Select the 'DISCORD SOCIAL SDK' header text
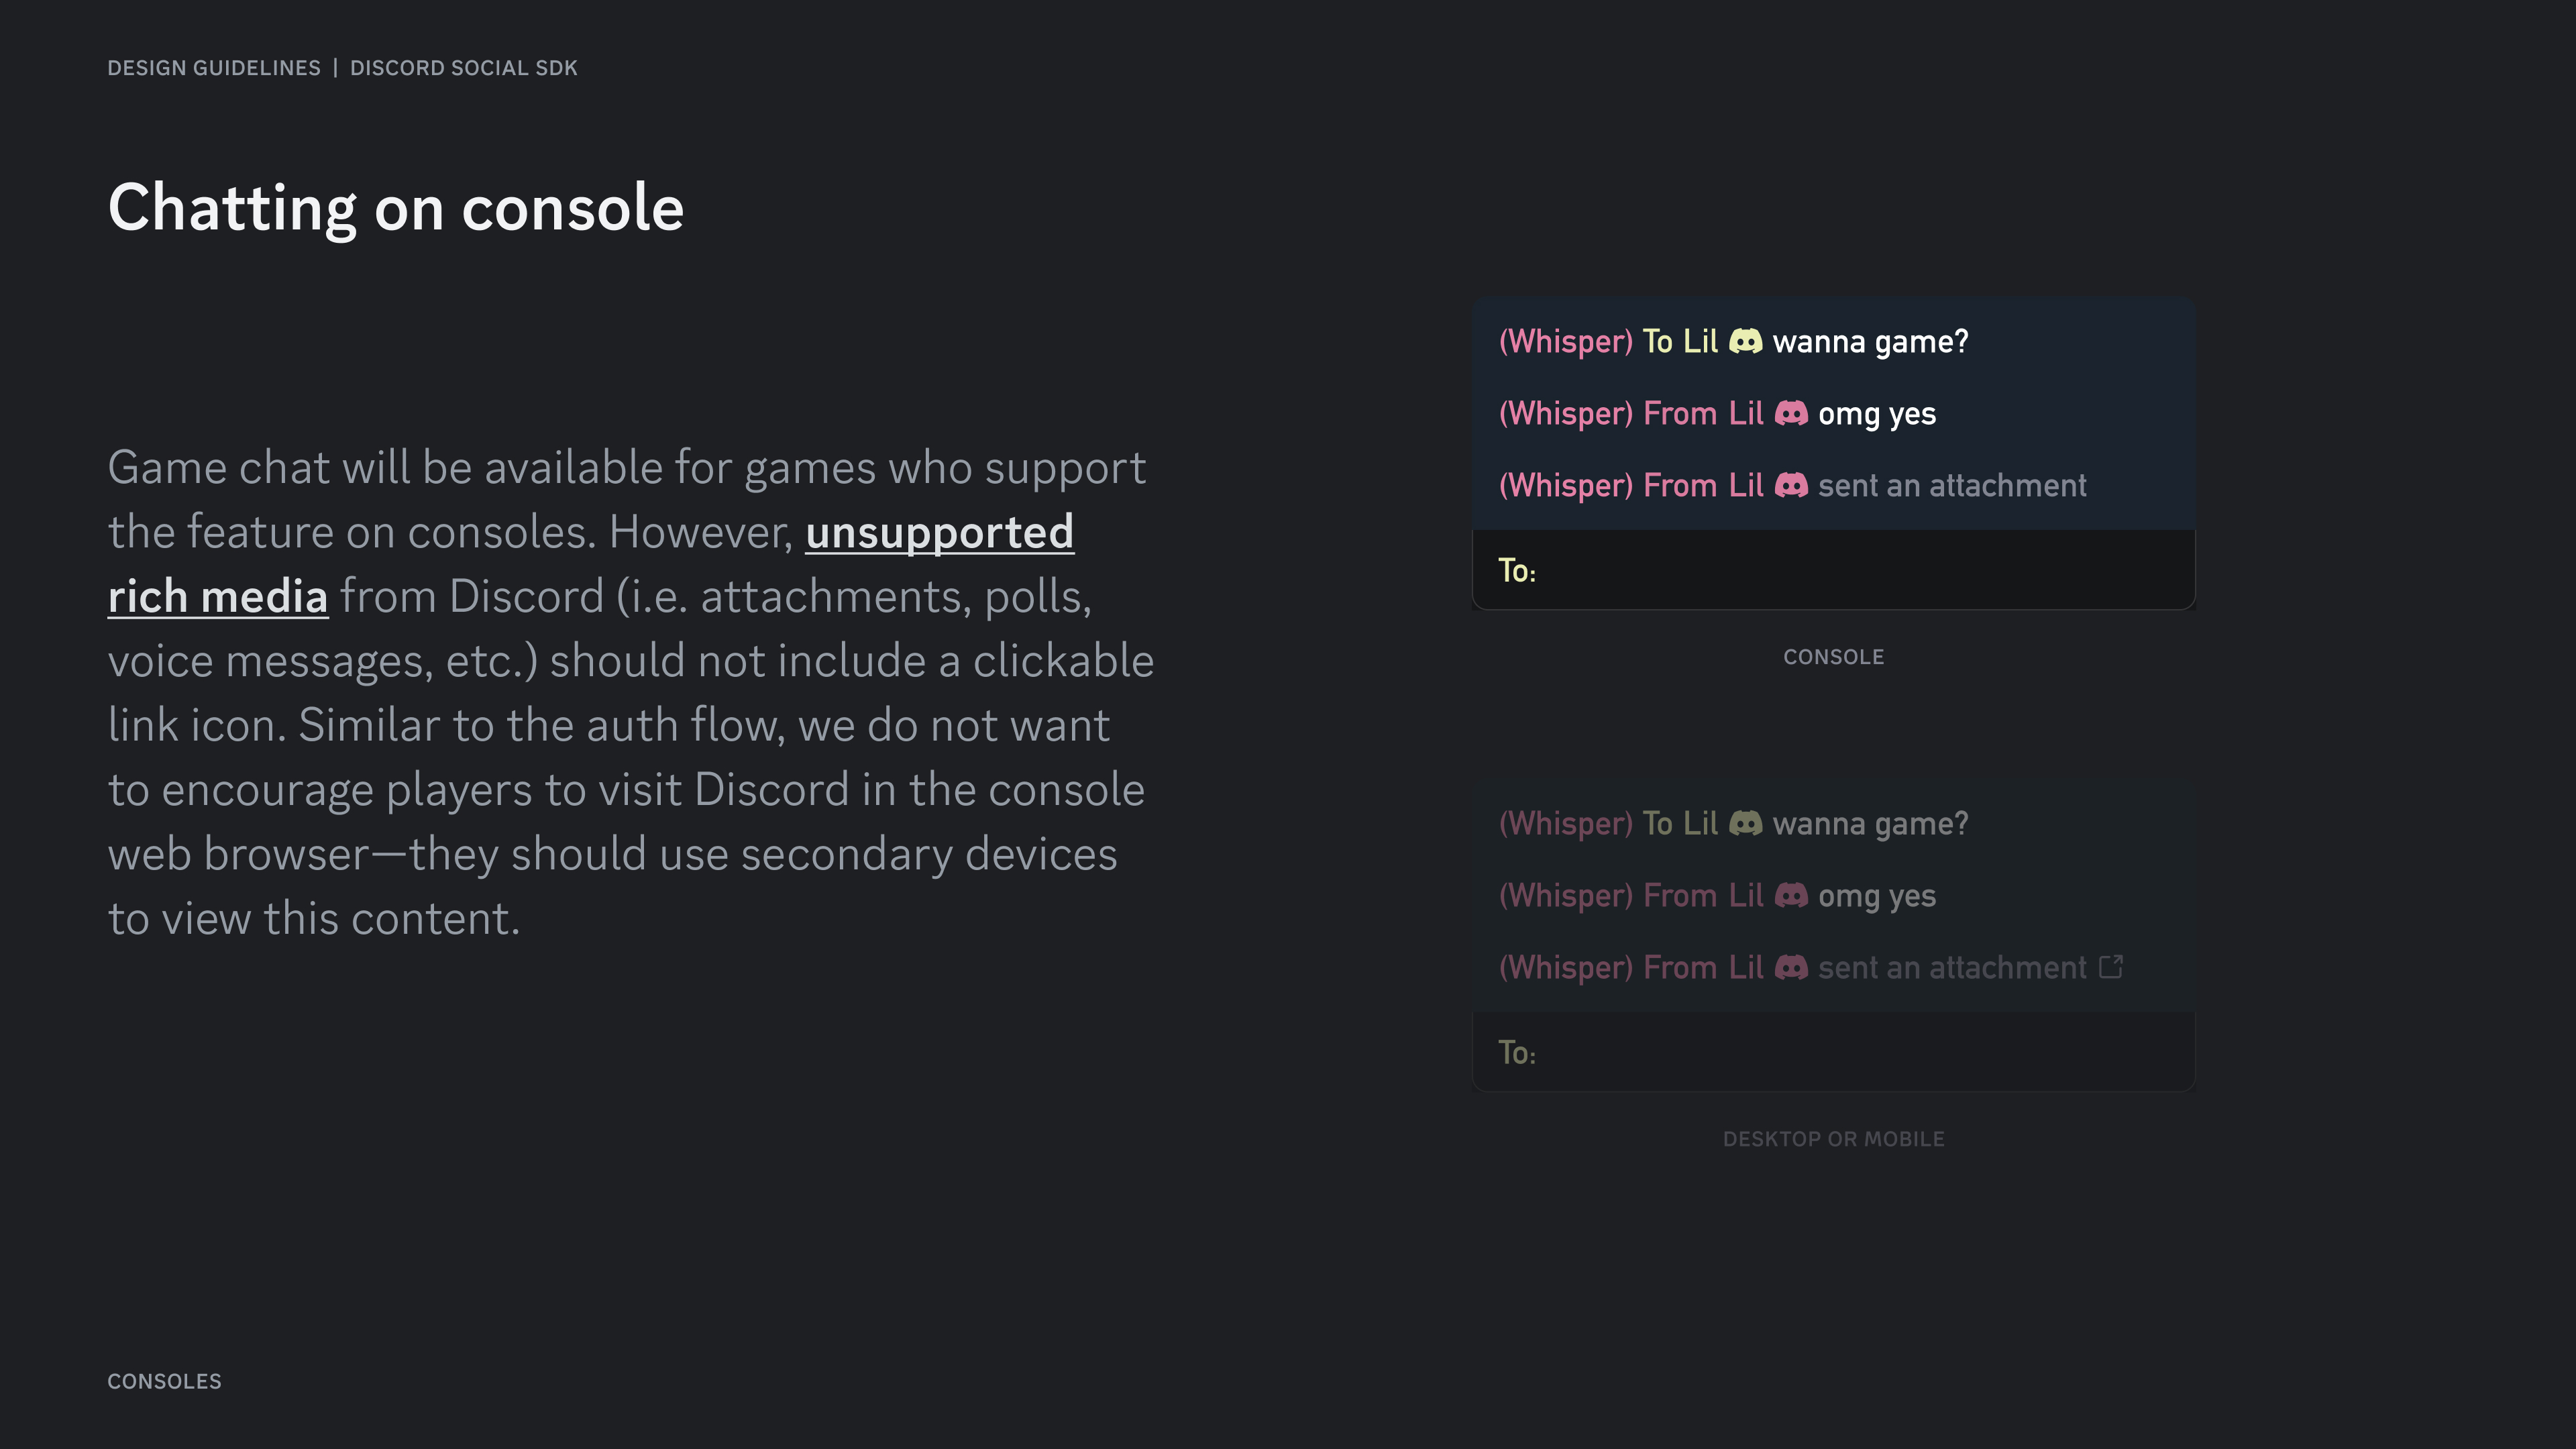 pyautogui.click(x=463, y=68)
